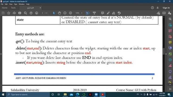Open the notifications bell

point(158,8)
